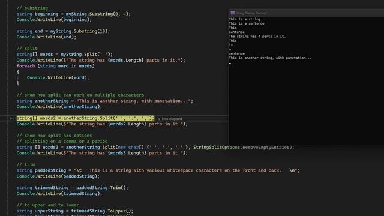This screenshot has height=216, width=384.
Task: Click the "// trim" comment
Action: [26, 164]
